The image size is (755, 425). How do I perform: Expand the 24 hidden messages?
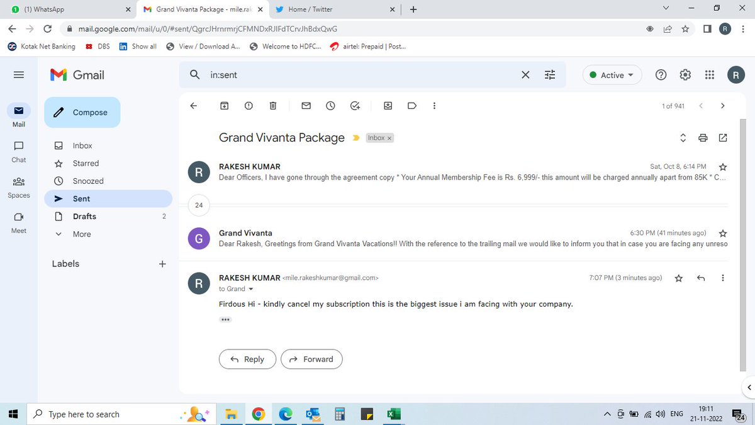click(x=199, y=205)
